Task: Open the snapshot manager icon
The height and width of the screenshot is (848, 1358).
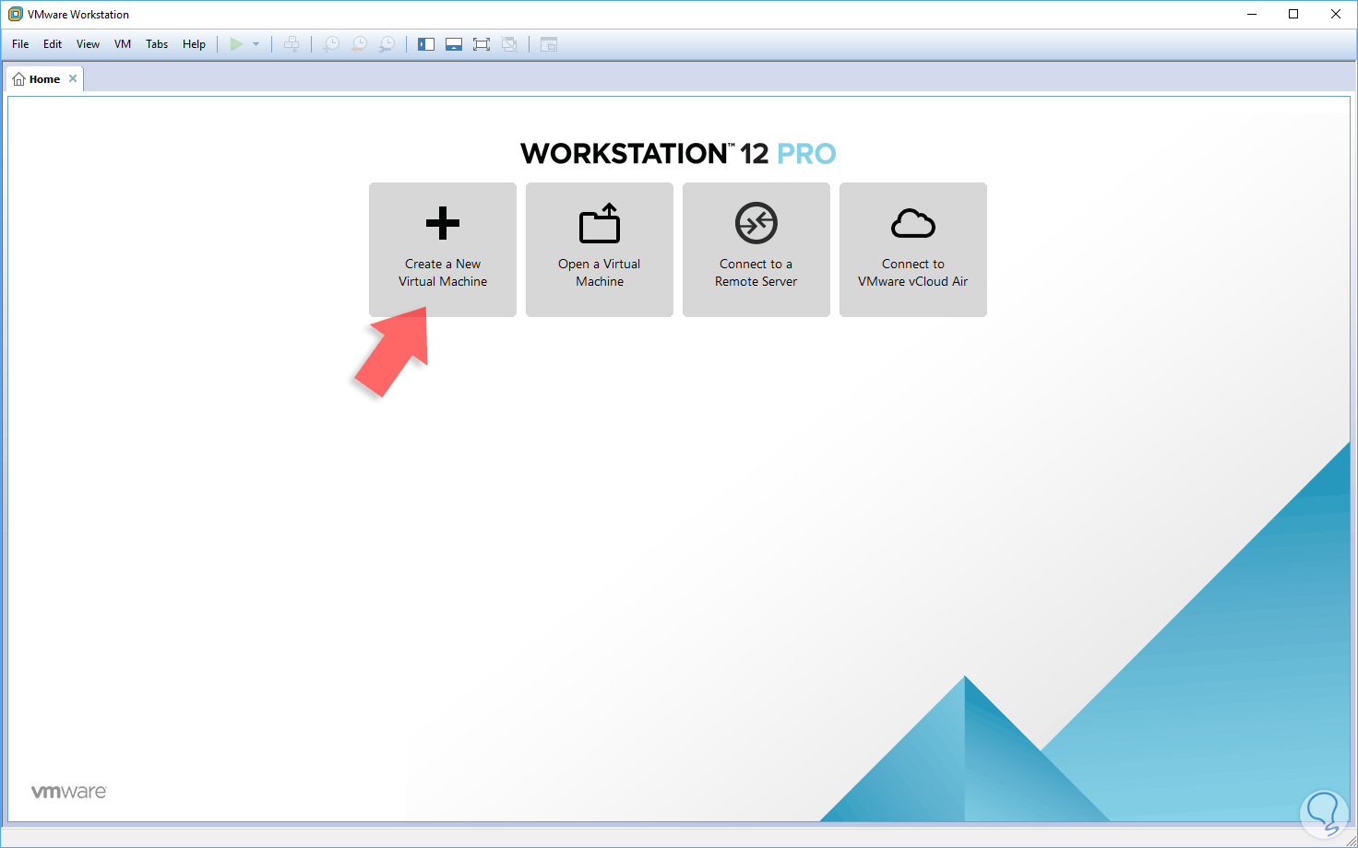Action: pyautogui.click(x=387, y=44)
